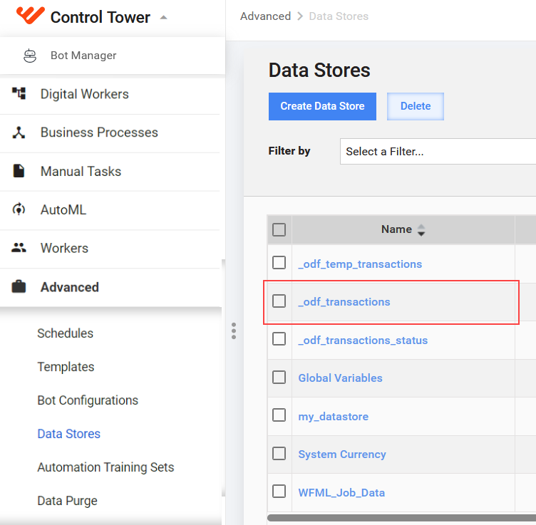Click the Control Tower checkmark logo
This screenshot has height=525, width=536.
(x=31, y=15)
